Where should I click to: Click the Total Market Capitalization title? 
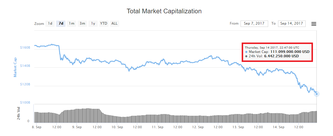(x=164, y=11)
